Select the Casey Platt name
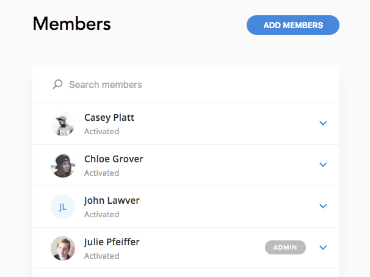 point(109,118)
